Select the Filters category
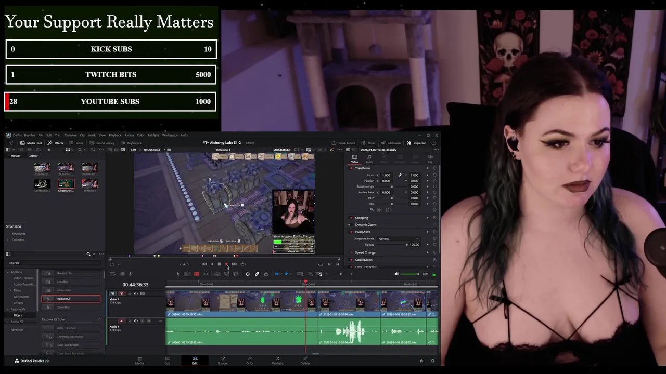This screenshot has width=666, height=374. (18, 315)
